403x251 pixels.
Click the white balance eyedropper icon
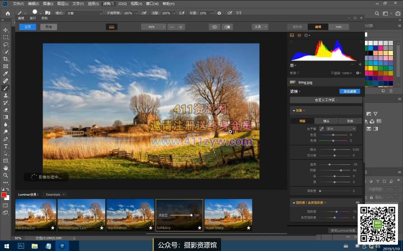pos(322,129)
